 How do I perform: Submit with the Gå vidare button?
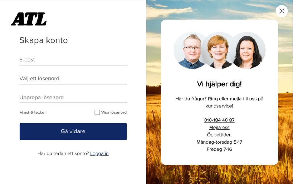coord(73,131)
